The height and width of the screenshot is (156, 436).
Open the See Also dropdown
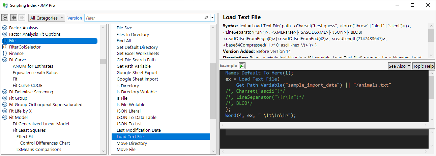tap(399, 66)
